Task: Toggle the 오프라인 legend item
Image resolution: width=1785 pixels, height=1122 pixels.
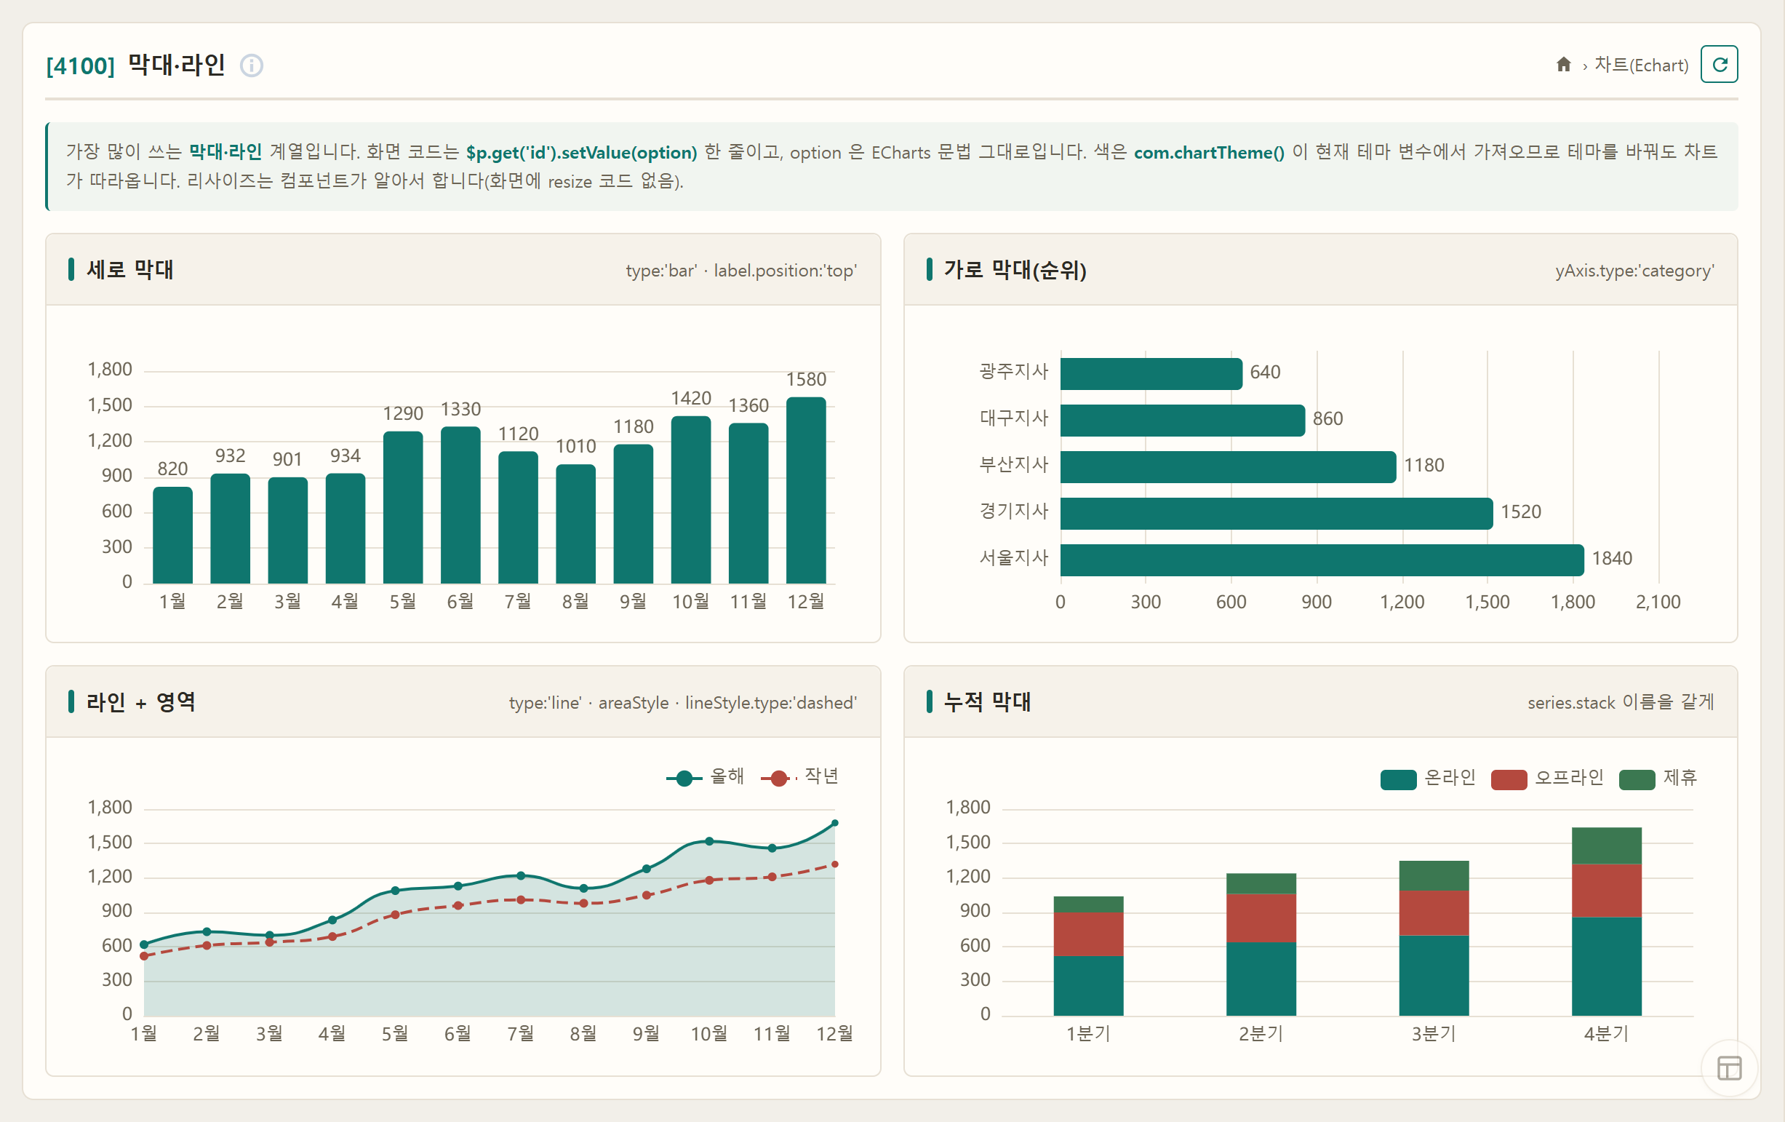Action: (1547, 778)
